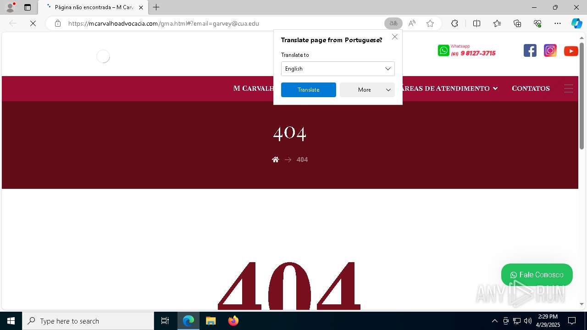This screenshot has height=330, width=587.
Task: Click the blue Translate button
Action: [309, 90]
